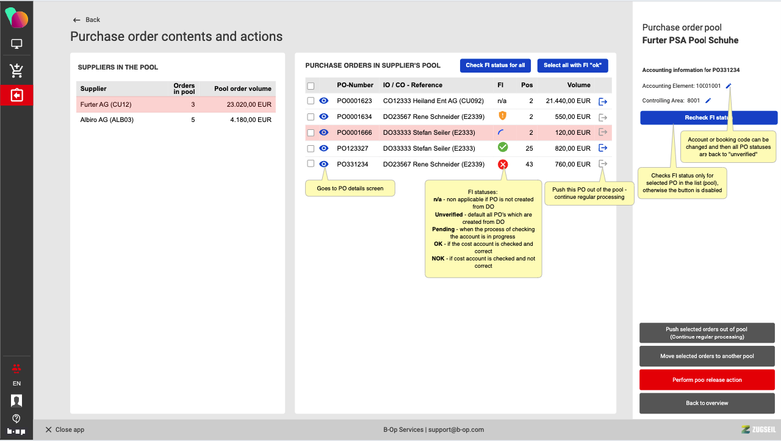Edit Controlling Area with pencil icon

click(708, 101)
